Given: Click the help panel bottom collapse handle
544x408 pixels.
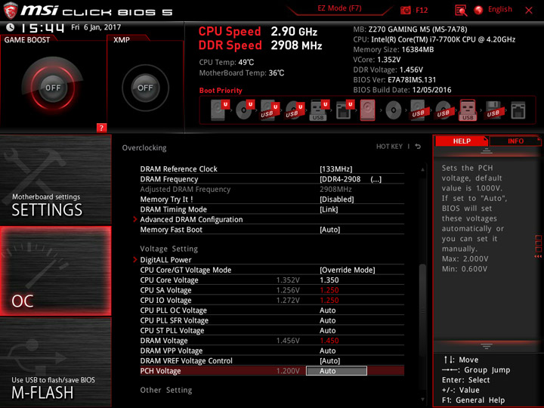Looking at the screenshot, I should (487, 346).
